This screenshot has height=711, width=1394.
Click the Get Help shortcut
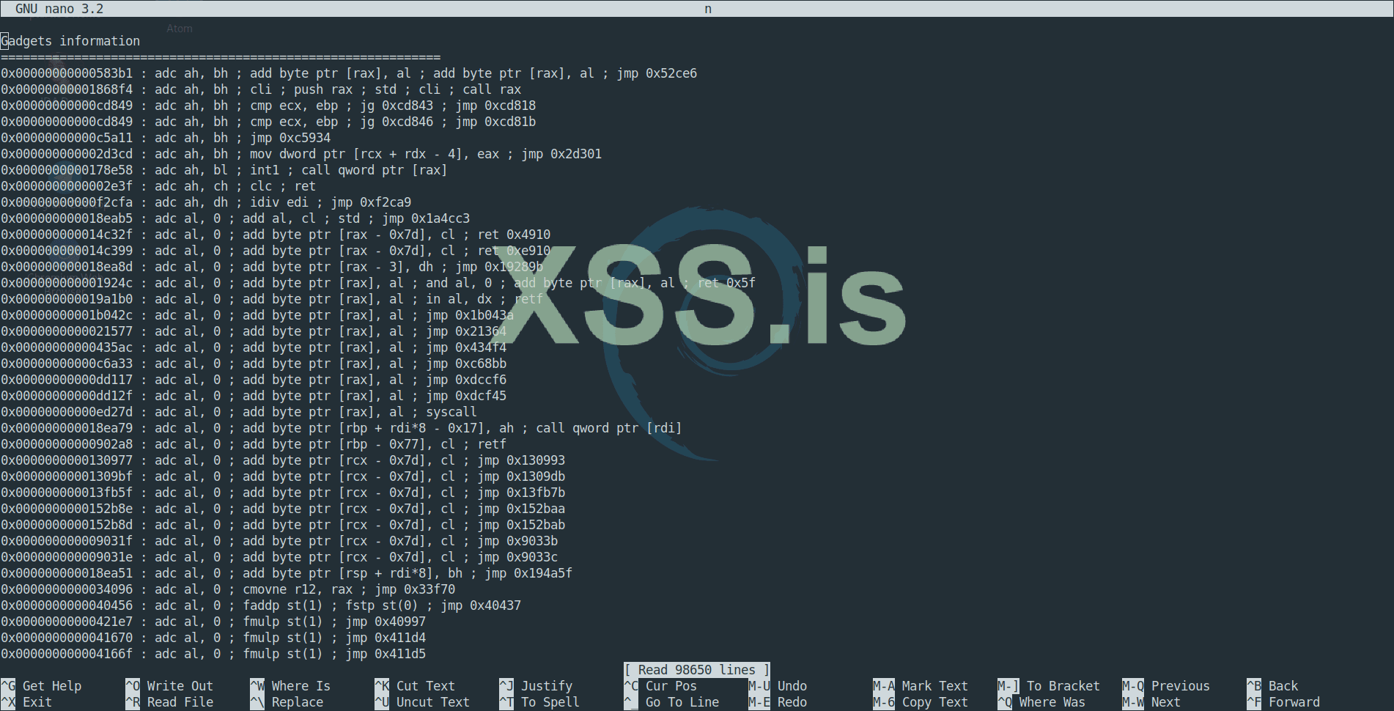pos(41,686)
